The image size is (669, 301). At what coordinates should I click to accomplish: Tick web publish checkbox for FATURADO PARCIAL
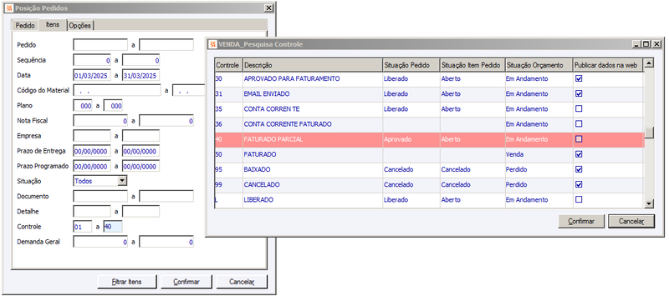click(x=579, y=139)
